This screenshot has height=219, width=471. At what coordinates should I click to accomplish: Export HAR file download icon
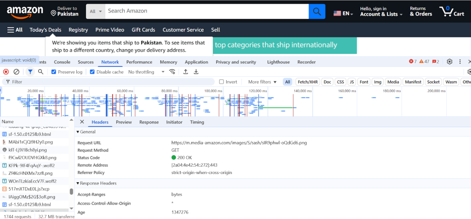(196, 72)
